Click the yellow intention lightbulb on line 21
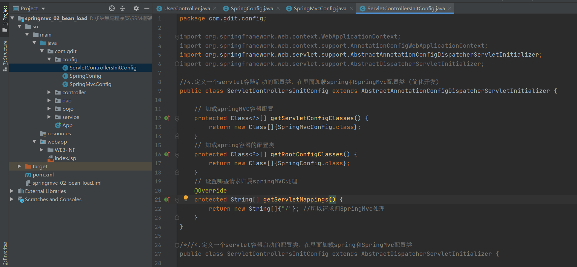Viewport: 577px width, 267px height. tap(186, 198)
